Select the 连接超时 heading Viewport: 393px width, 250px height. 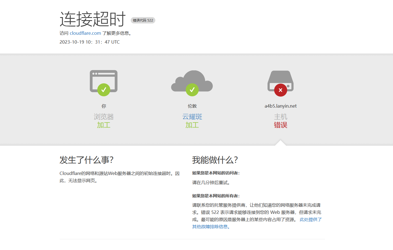point(93,19)
